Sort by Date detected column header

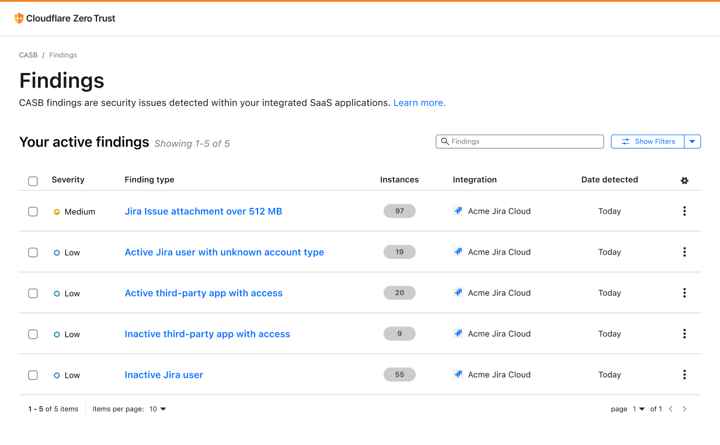tap(610, 180)
